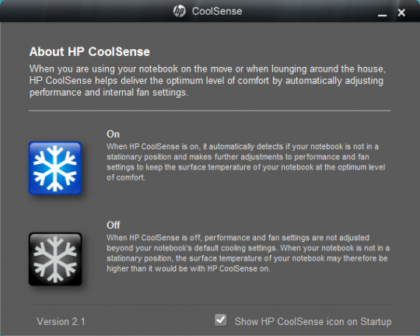Close the CoolSense window

point(401,12)
